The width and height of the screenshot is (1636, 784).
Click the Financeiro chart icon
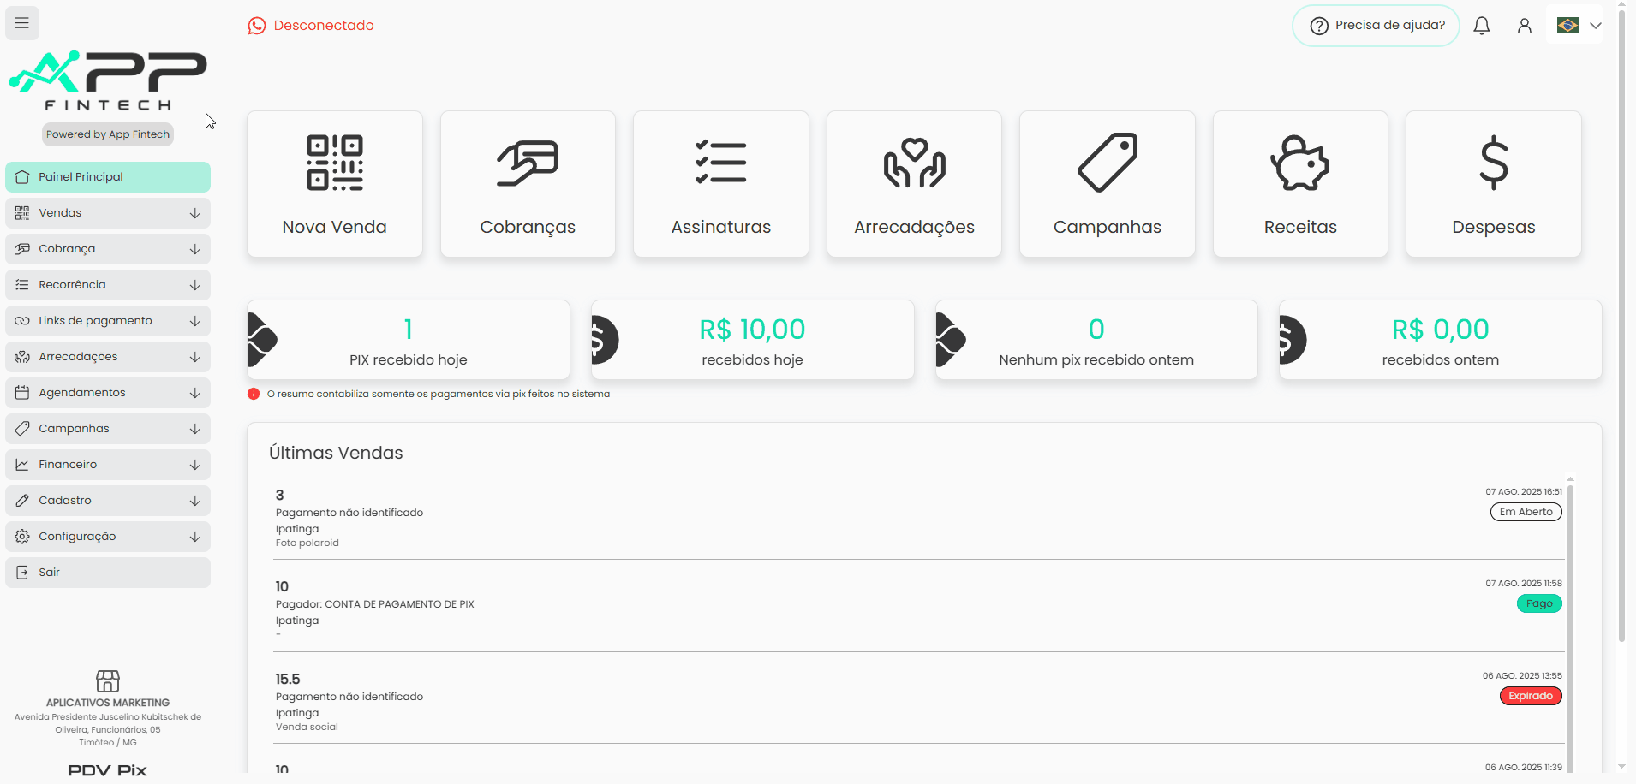22,465
